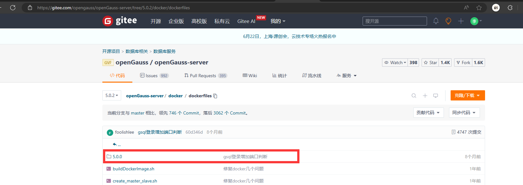Open 开源 in the top navigation
The image size is (523, 185).
[x=156, y=21]
